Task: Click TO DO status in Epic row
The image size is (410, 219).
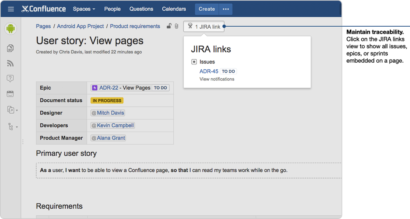Action: click(x=160, y=88)
